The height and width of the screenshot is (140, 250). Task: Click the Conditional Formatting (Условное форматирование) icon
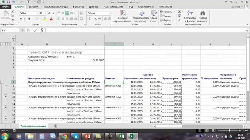(x=123, y=16)
